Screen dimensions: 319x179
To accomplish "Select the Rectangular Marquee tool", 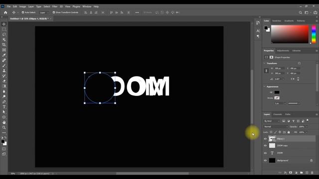I will click(4, 29).
